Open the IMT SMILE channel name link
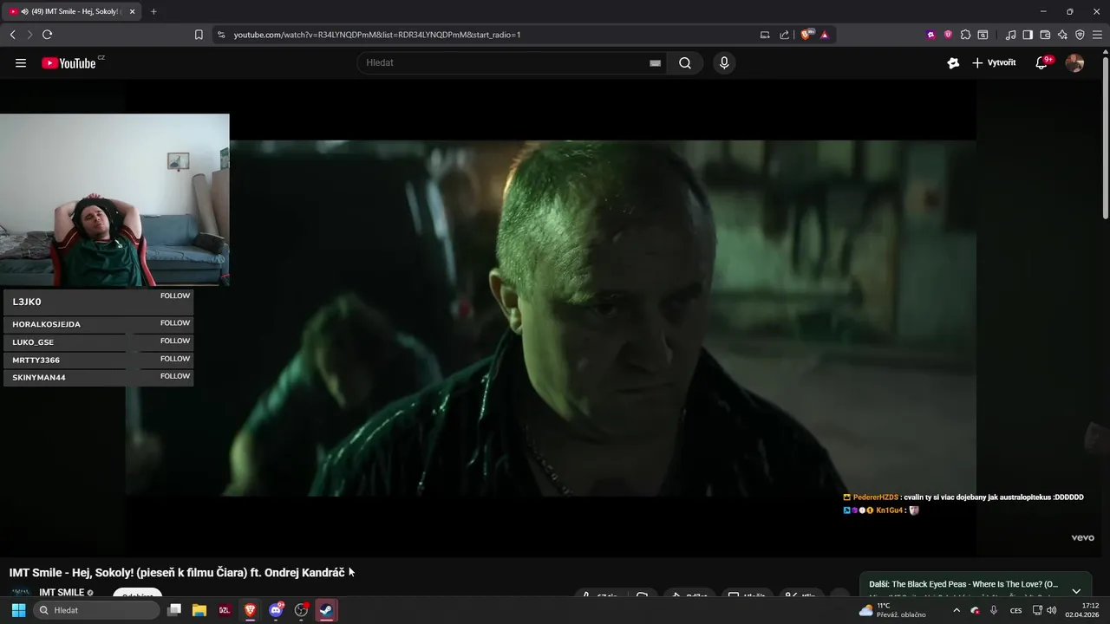1110x624 pixels. tap(62, 593)
